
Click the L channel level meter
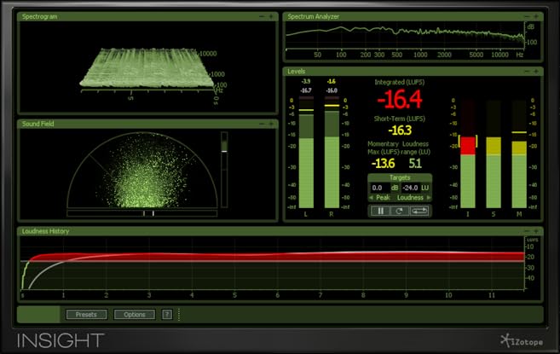[x=306, y=152]
